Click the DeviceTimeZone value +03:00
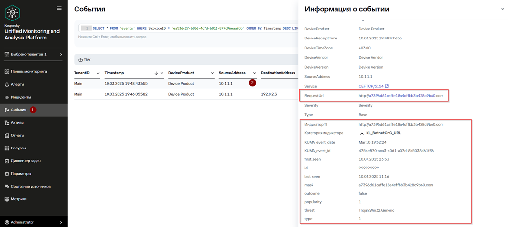 pyautogui.click(x=364, y=48)
